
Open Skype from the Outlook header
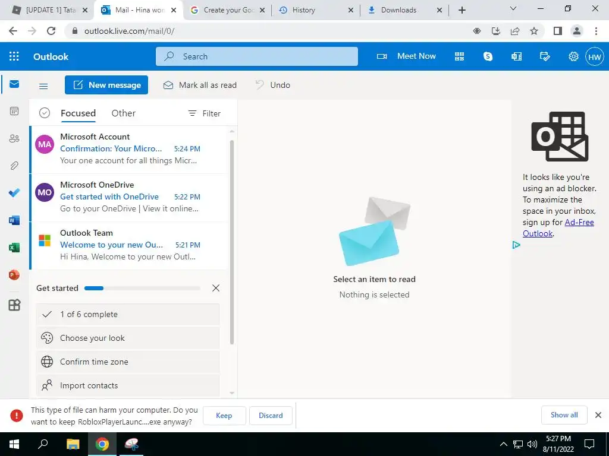[488, 56]
